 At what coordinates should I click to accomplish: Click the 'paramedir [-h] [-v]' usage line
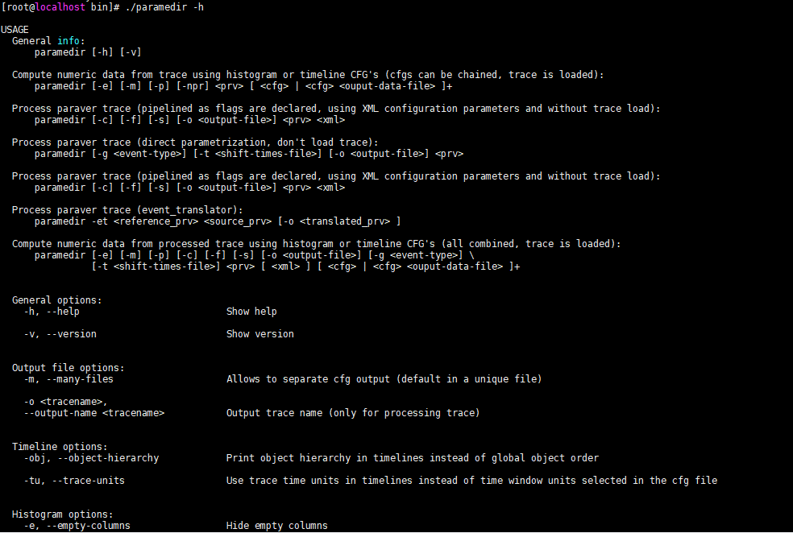[x=88, y=52]
